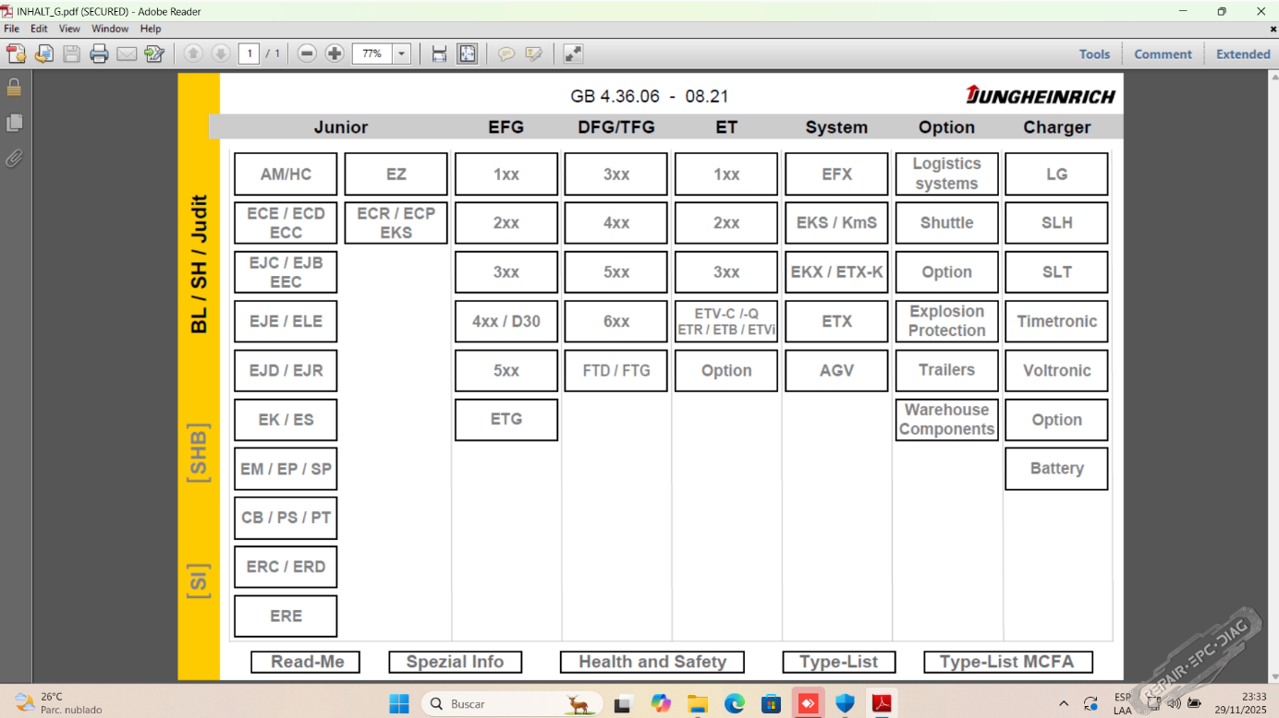Image resolution: width=1279 pixels, height=718 pixels.
Task: Click the Save file floppy disk icon
Action: [71, 54]
